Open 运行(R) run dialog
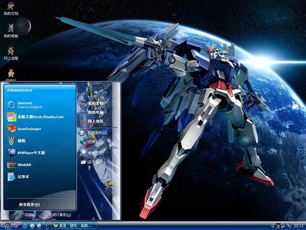The height and width of the screenshot is (230, 306). click(x=90, y=162)
